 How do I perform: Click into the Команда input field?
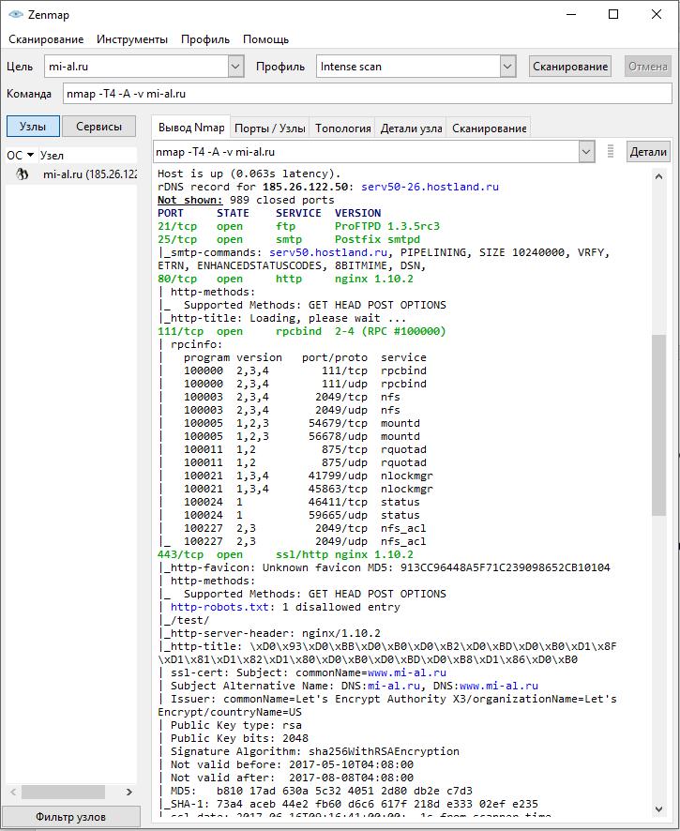pyautogui.click(x=367, y=94)
